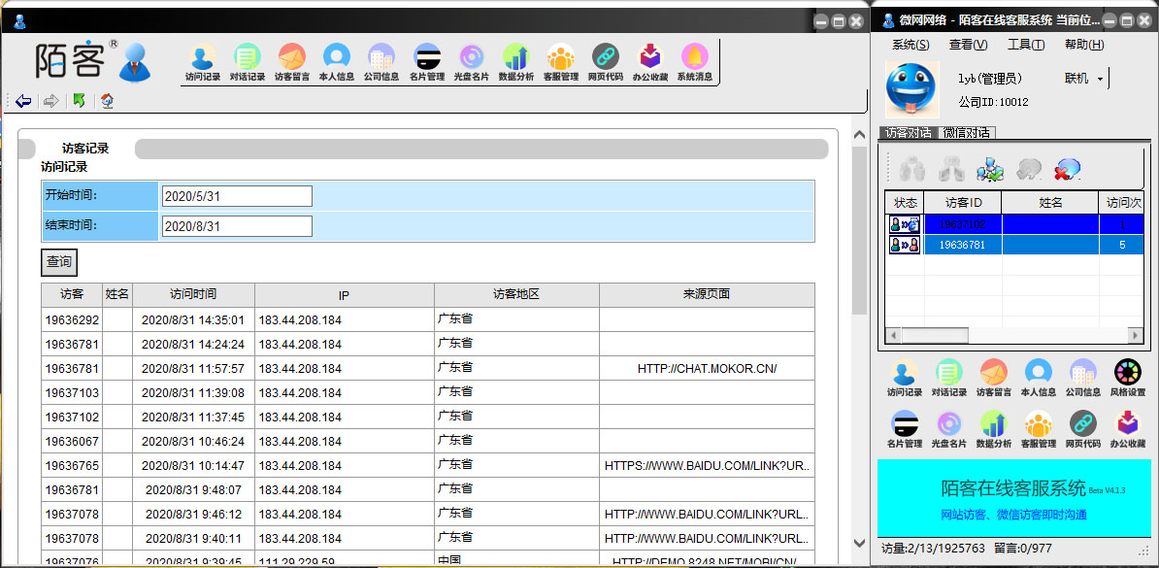The image size is (1159, 568).
Task: Click 客服管理 icon in right panel
Action: click(1038, 428)
